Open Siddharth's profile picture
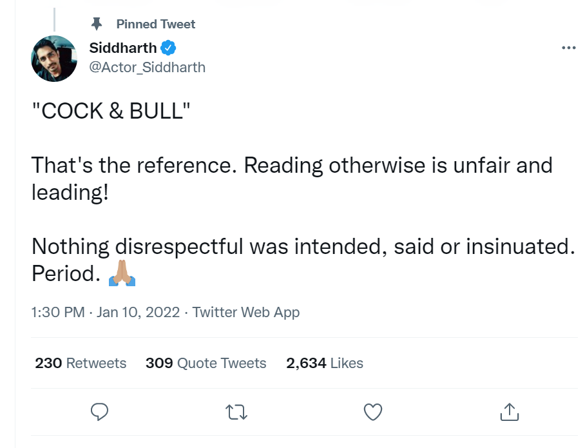The width and height of the screenshot is (585, 448). 54,59
